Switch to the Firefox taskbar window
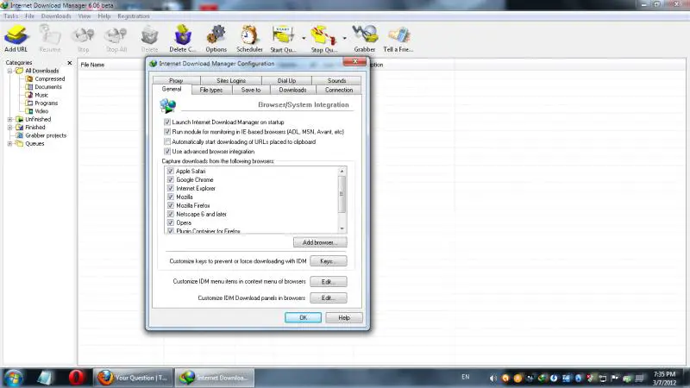Image resolution: width=690 pixels, height=388 pixels. tap(133, 378)
